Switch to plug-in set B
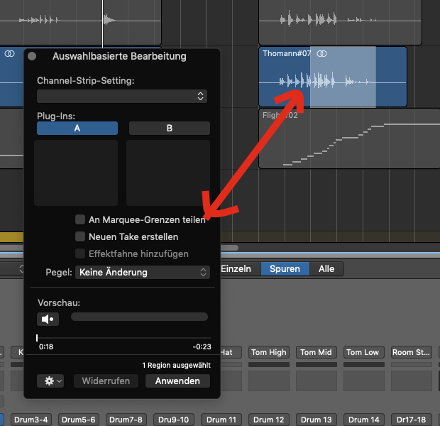Viewport: 440px width, 426px height. pos(169,129)
